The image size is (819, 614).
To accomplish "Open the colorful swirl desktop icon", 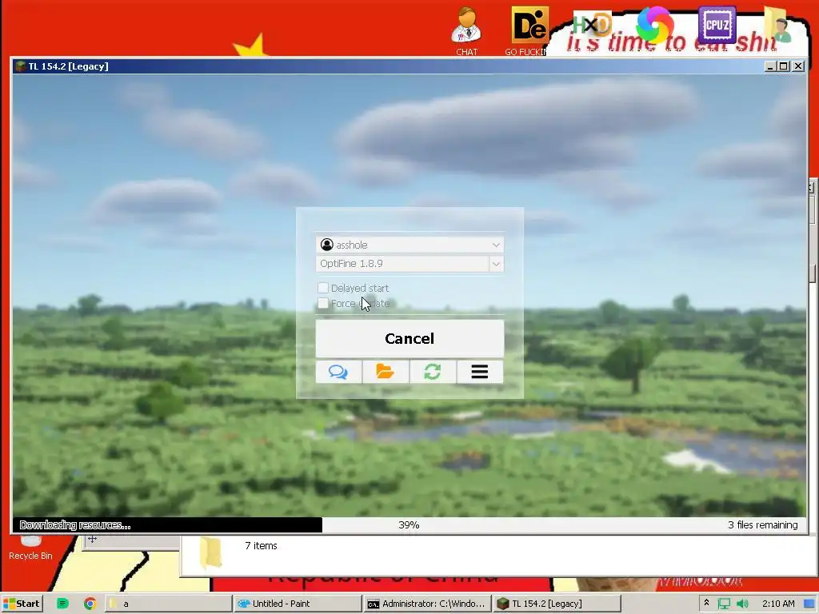I will 654,25.
